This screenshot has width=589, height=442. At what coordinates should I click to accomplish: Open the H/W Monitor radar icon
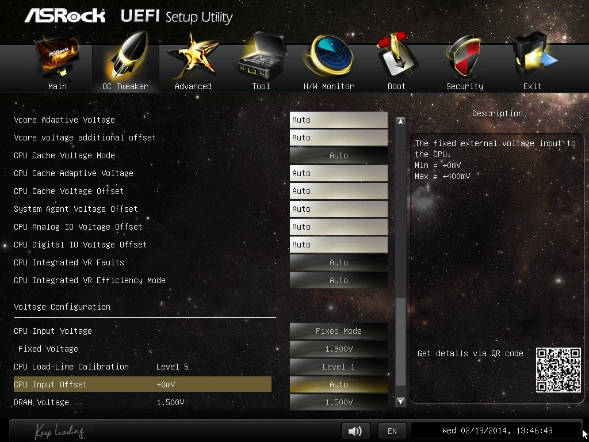tap(328, 56)
